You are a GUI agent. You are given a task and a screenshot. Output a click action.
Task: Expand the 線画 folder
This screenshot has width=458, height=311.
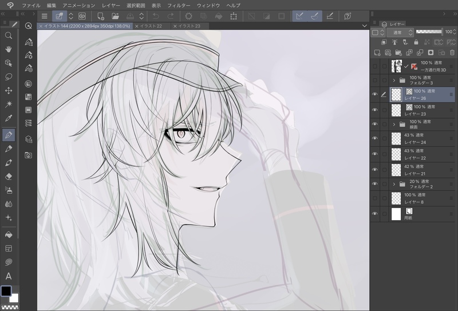coord(394,124)
